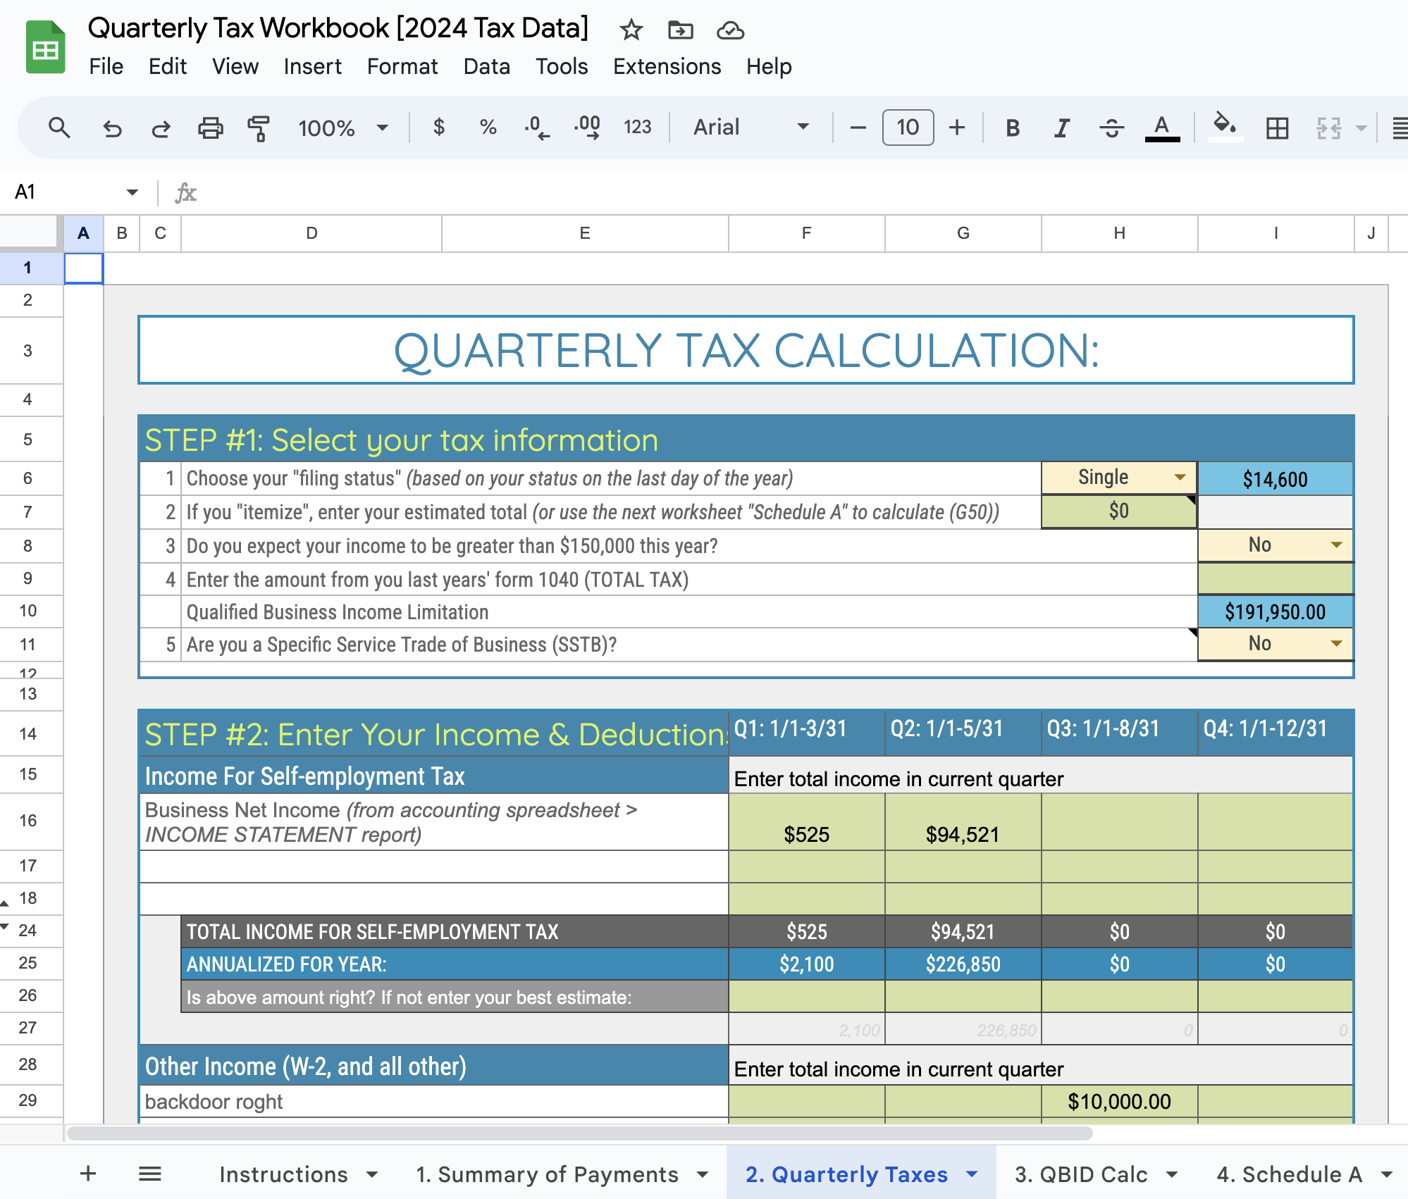The image size is (1408, 1199).
Task: Open the Borders tool
Action: point(1277,128)
